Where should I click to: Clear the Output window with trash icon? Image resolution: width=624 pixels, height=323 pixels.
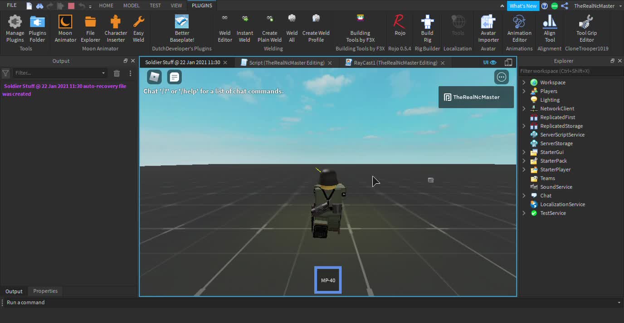pos(117,73)
